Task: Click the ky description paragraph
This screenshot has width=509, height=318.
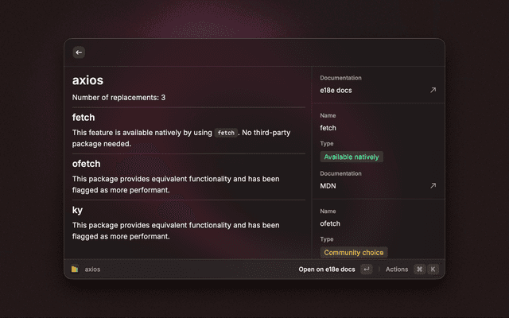Action: pos(176,231)
